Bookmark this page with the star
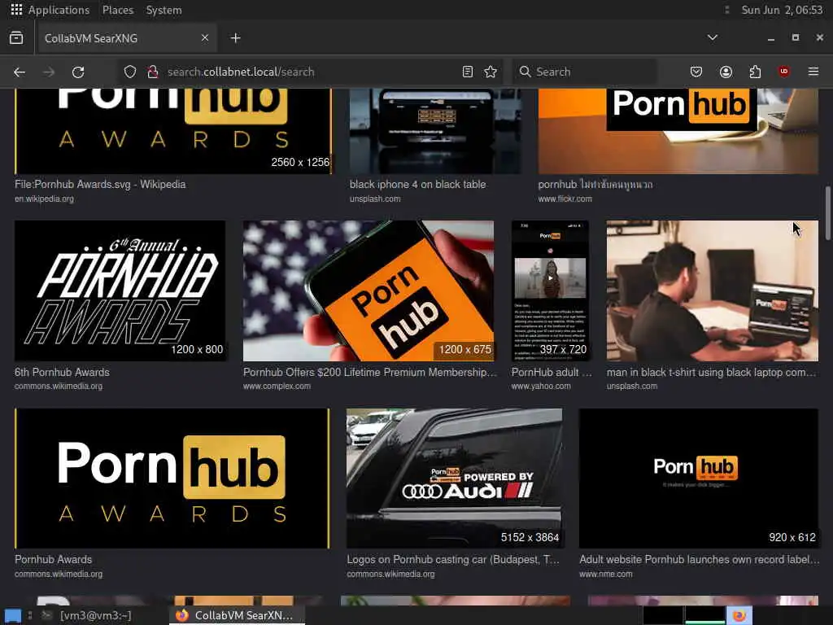The width and height of the screenshot is (833, 625). pos(491,72)
